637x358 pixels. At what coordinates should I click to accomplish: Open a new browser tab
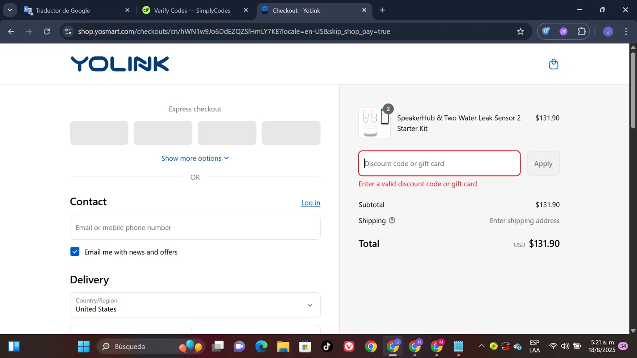(382, 10)
